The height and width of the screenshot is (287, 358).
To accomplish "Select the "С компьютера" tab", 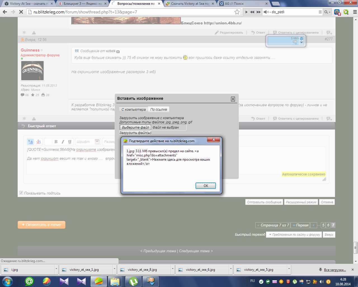I will 133,109.
